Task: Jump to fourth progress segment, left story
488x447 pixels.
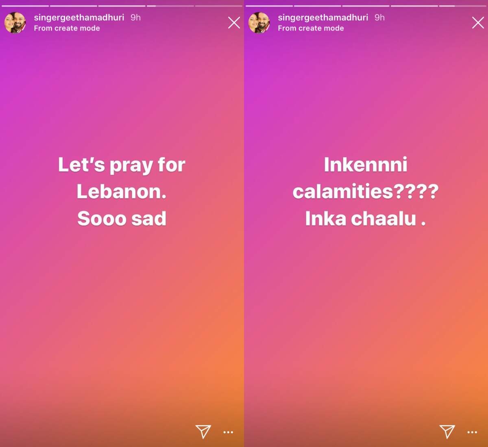Action: 170,6
